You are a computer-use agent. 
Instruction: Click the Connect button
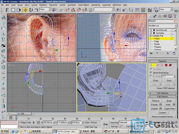click(162, 113)
